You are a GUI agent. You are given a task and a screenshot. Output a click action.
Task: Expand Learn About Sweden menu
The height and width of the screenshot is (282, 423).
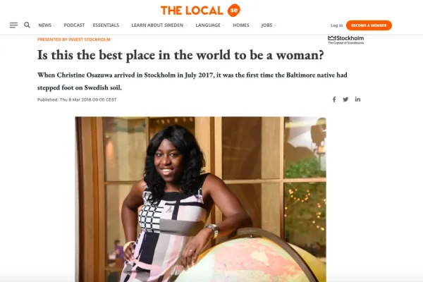[159, 25]
